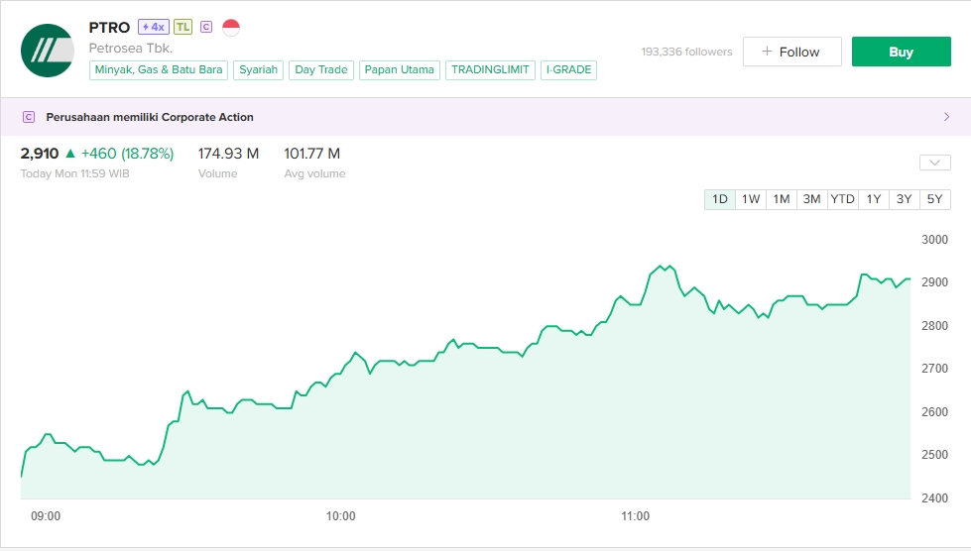Click the 193,336 followers count
The width and height of the screenshot is (971, 551).
pos(686,52)
